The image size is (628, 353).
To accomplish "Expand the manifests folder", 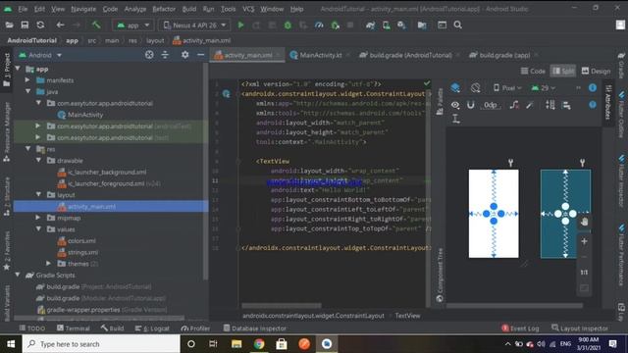I will click(x=27, y=80).
